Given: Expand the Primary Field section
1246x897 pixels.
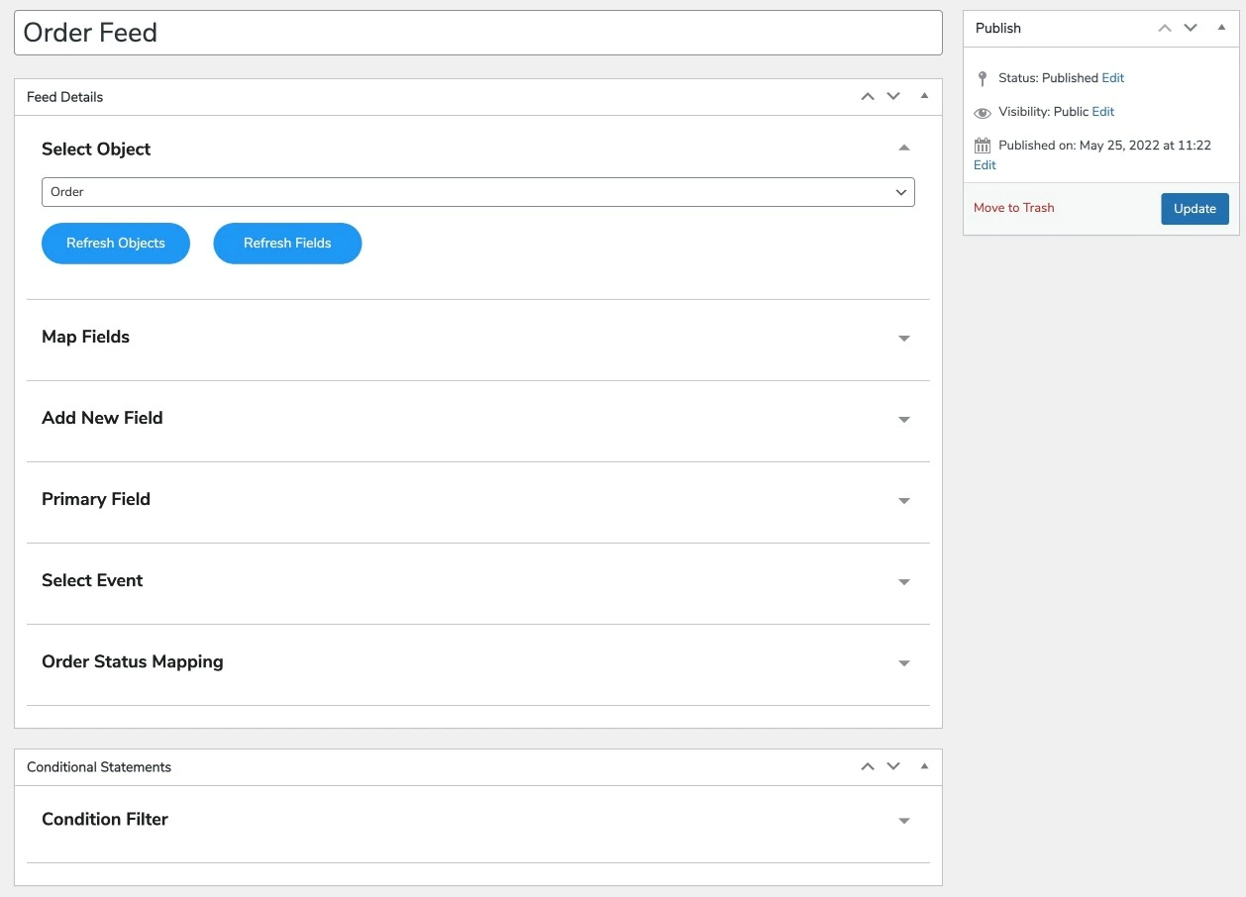Looking at the screenshot, I should (903, 501).
